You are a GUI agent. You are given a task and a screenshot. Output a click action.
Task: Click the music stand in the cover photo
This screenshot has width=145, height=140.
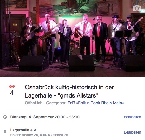pyautogui.click(x=123, y=34)
